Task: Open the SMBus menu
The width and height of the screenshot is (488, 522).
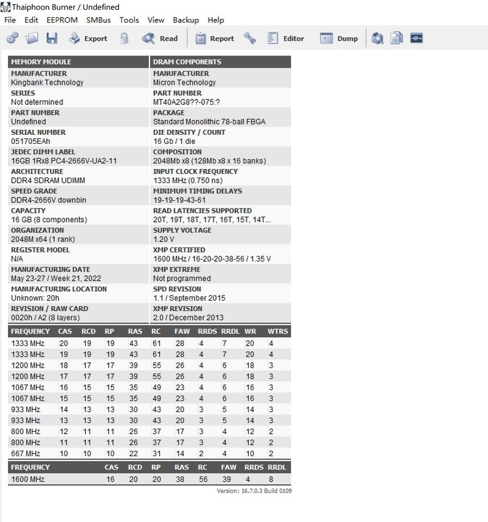Action: (x=99, y=20)
